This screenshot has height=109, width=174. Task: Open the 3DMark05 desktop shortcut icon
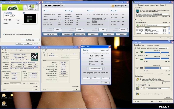pos(4,103)
